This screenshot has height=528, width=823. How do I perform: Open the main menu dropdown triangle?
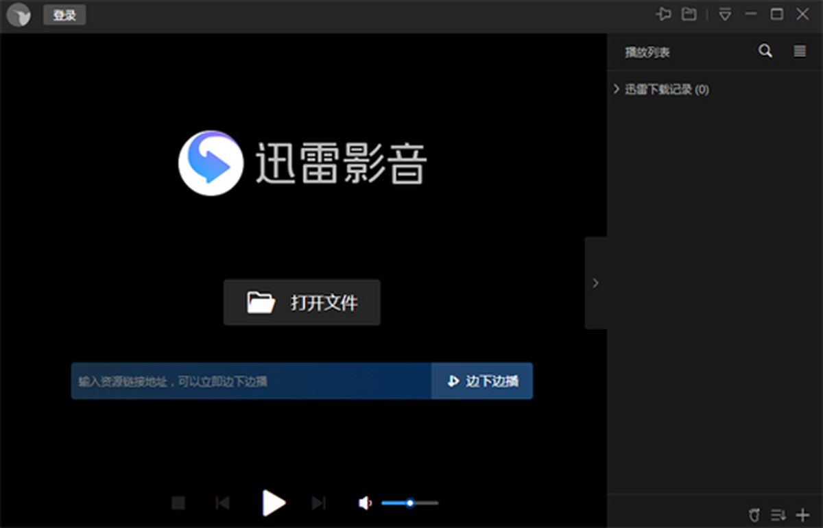click(x=725, y=14)
